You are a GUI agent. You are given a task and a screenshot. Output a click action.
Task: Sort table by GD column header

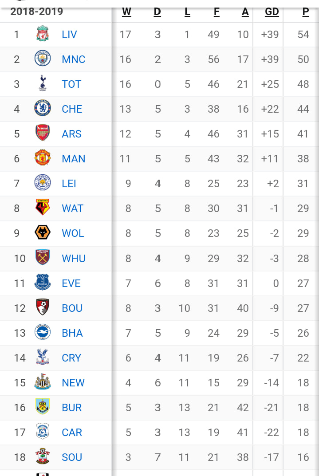click(272, 12)
